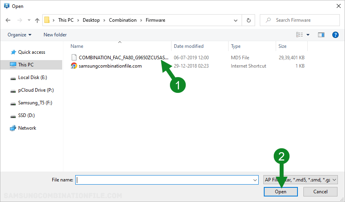Click the This PC monitor icon
This screenshot has width=345, height=202.
click(x=13, y=65)
